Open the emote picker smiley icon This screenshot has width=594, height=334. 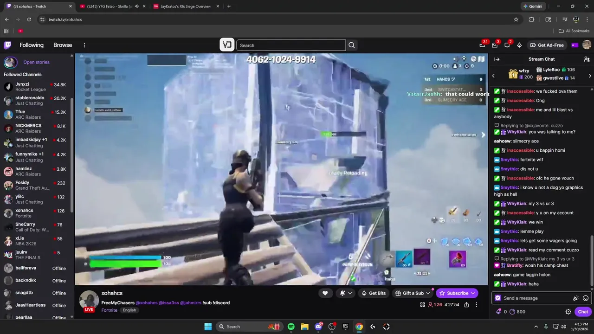pos(586,298)
